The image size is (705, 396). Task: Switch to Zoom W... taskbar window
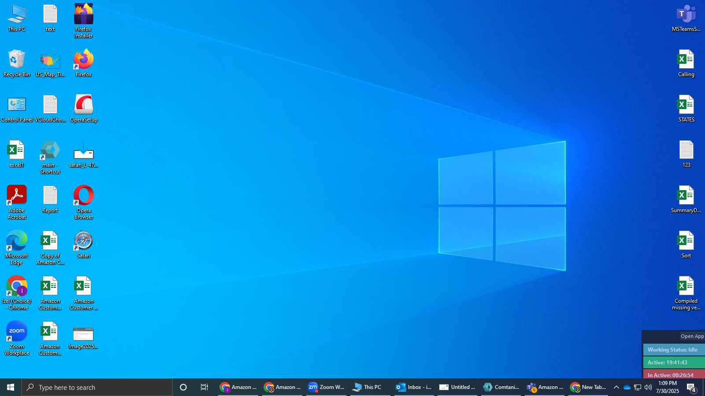click(326, 387)
